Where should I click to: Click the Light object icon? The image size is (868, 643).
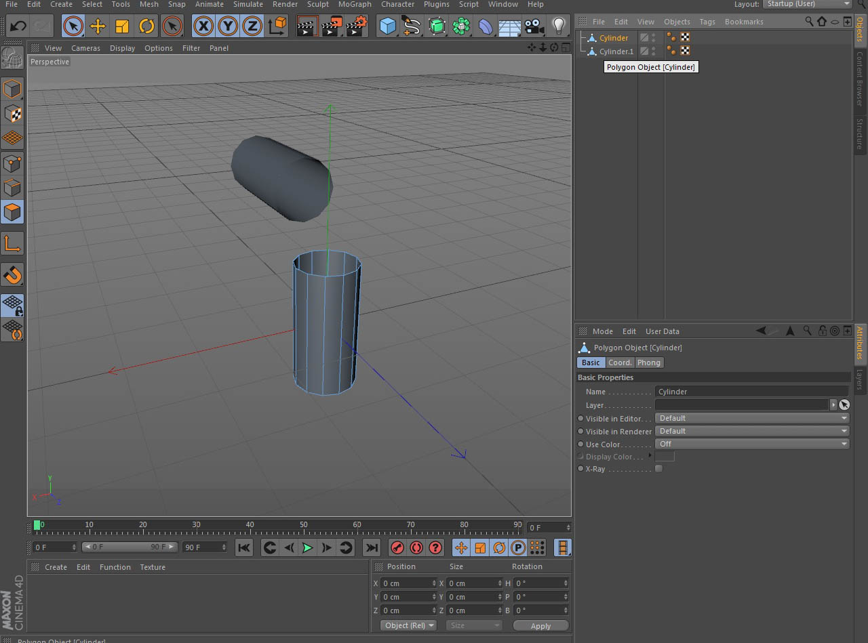point(558,26)
